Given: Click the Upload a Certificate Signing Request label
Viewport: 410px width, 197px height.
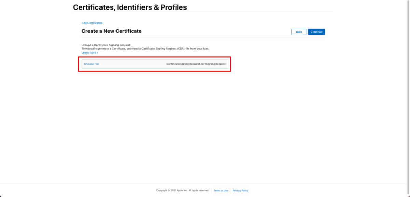Looking at the screenshot, I should [106, 45].
